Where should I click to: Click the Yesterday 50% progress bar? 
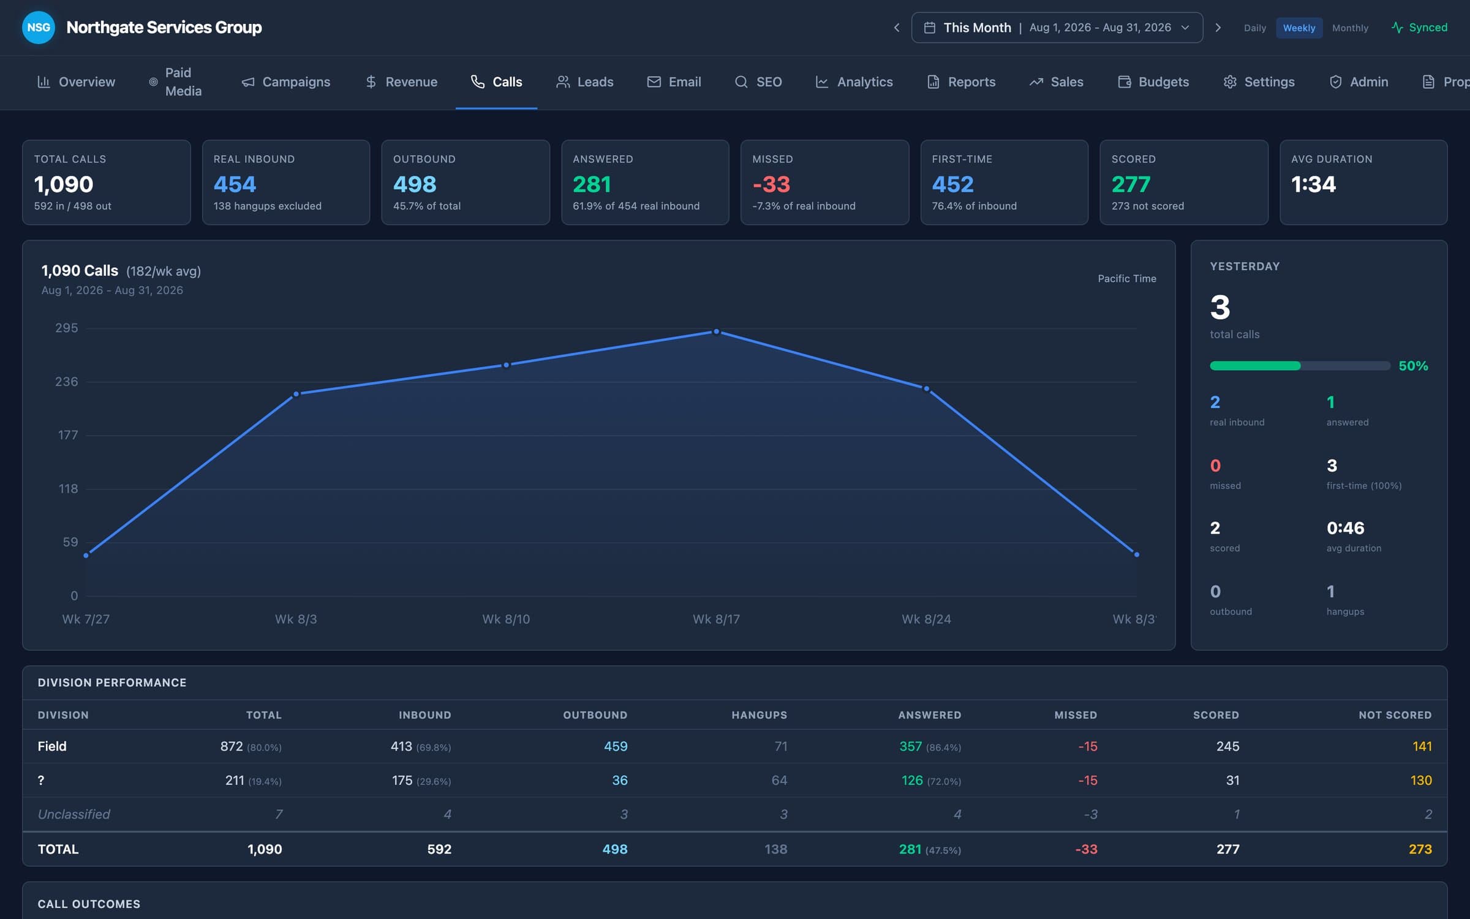pyautogui.click(x=1300, y=366)
